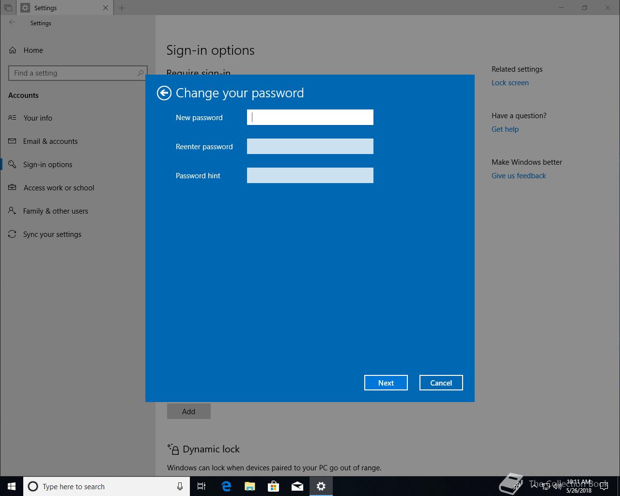Click the Related settings label
Viewport: 620px width, 496px height.
coord(517,69)
